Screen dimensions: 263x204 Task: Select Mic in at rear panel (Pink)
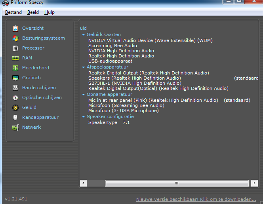153,100
